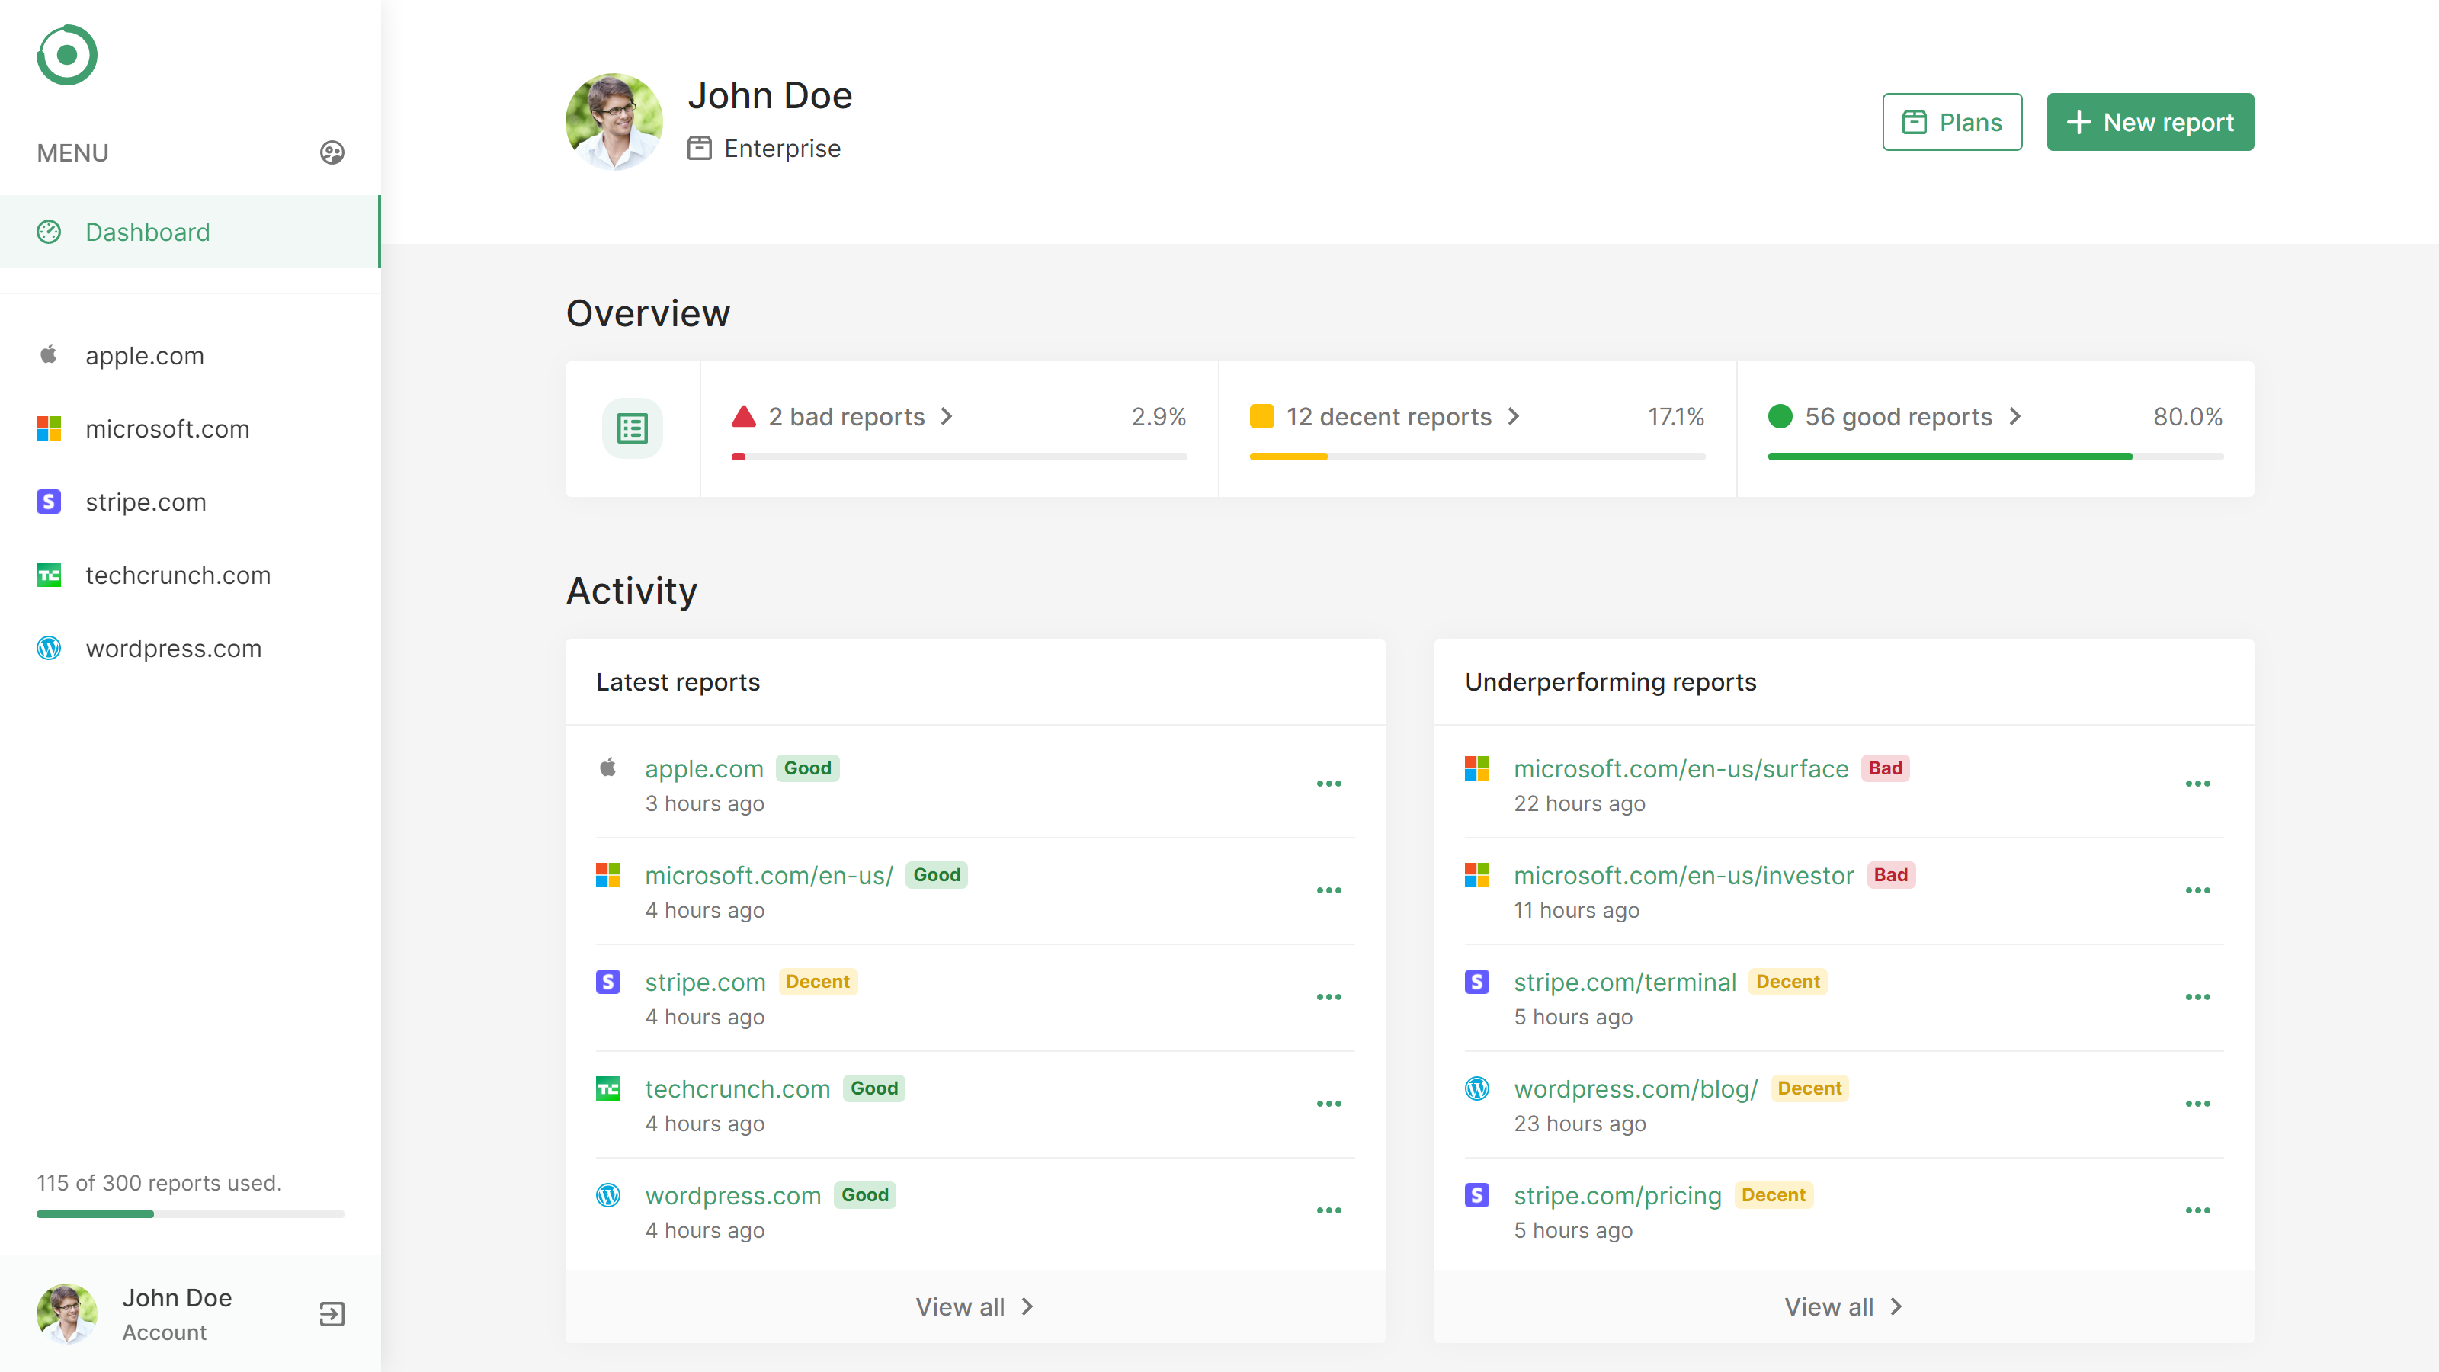Open stripe.com/pricing report

click(1617, 1196)
